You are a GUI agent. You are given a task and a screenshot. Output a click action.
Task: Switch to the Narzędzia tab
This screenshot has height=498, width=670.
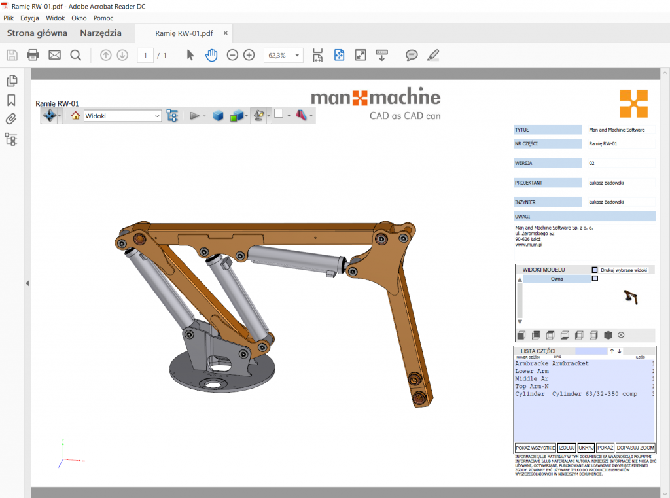[101, 33]
